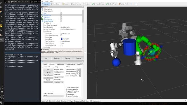Click the Global Status checkmark icon

pyautogui.click(x=42, y=11)
